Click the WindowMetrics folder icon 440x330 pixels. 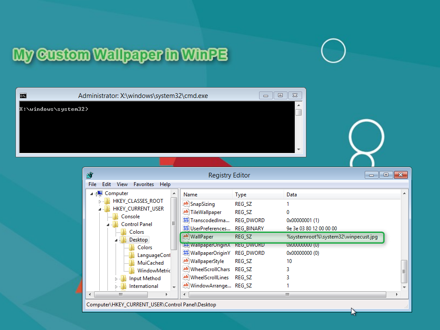pos(132,271)
